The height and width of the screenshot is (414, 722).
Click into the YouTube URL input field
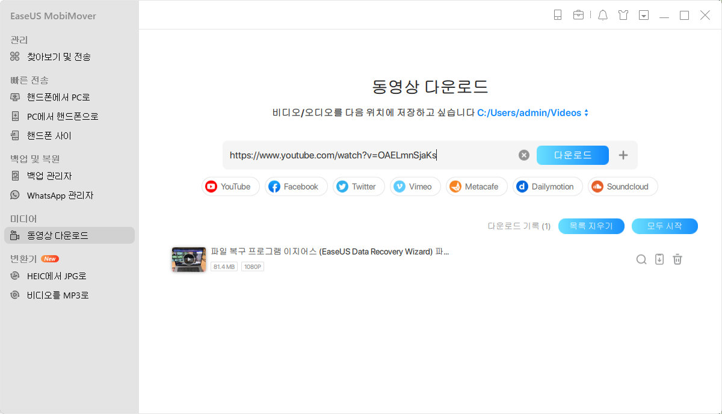point(370,155)
